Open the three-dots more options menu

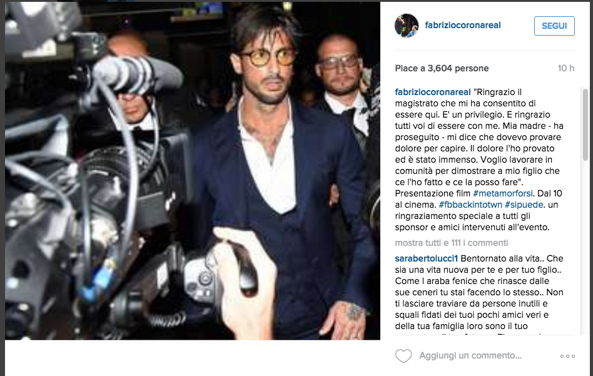point(567,357)
